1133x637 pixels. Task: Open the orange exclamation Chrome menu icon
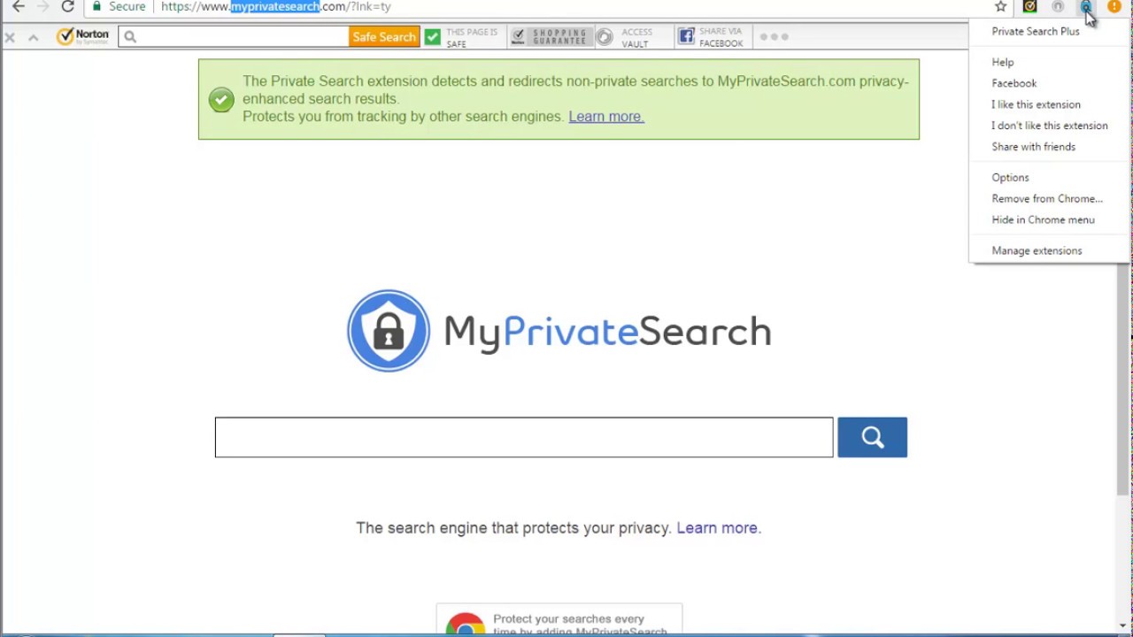coord(1114,6)
